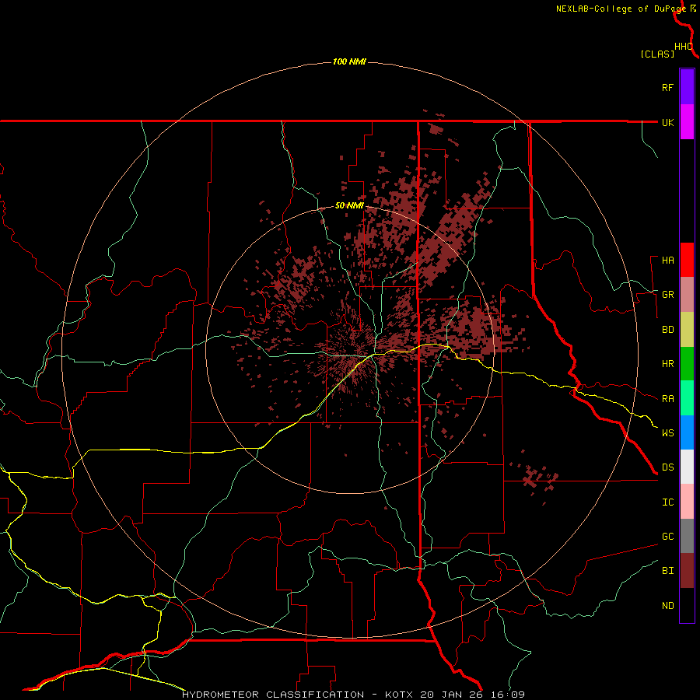Viewport: 700px width, 700px height.
Task: Choose the WS blue legend swatch
Action: (x=687, y=432)
